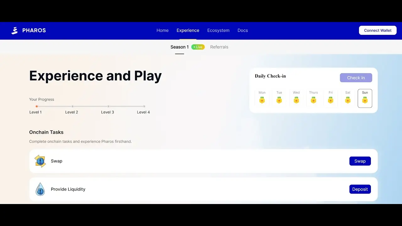Open the Docs navigation link

point(242,30)
